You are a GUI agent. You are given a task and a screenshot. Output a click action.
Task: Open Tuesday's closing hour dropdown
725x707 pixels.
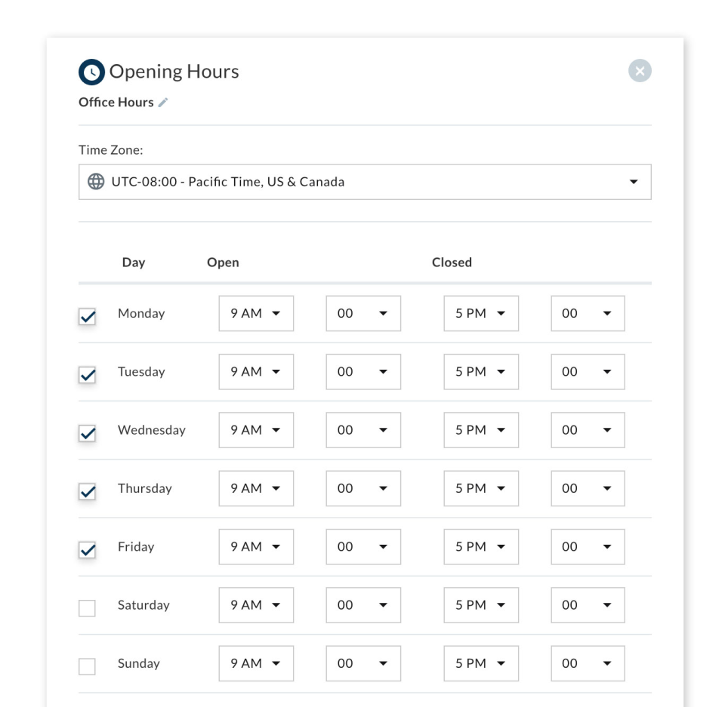point(480,372)
